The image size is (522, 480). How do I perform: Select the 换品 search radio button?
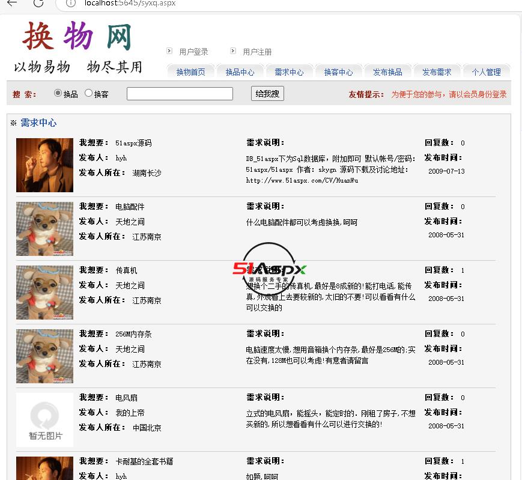(58, 93)
